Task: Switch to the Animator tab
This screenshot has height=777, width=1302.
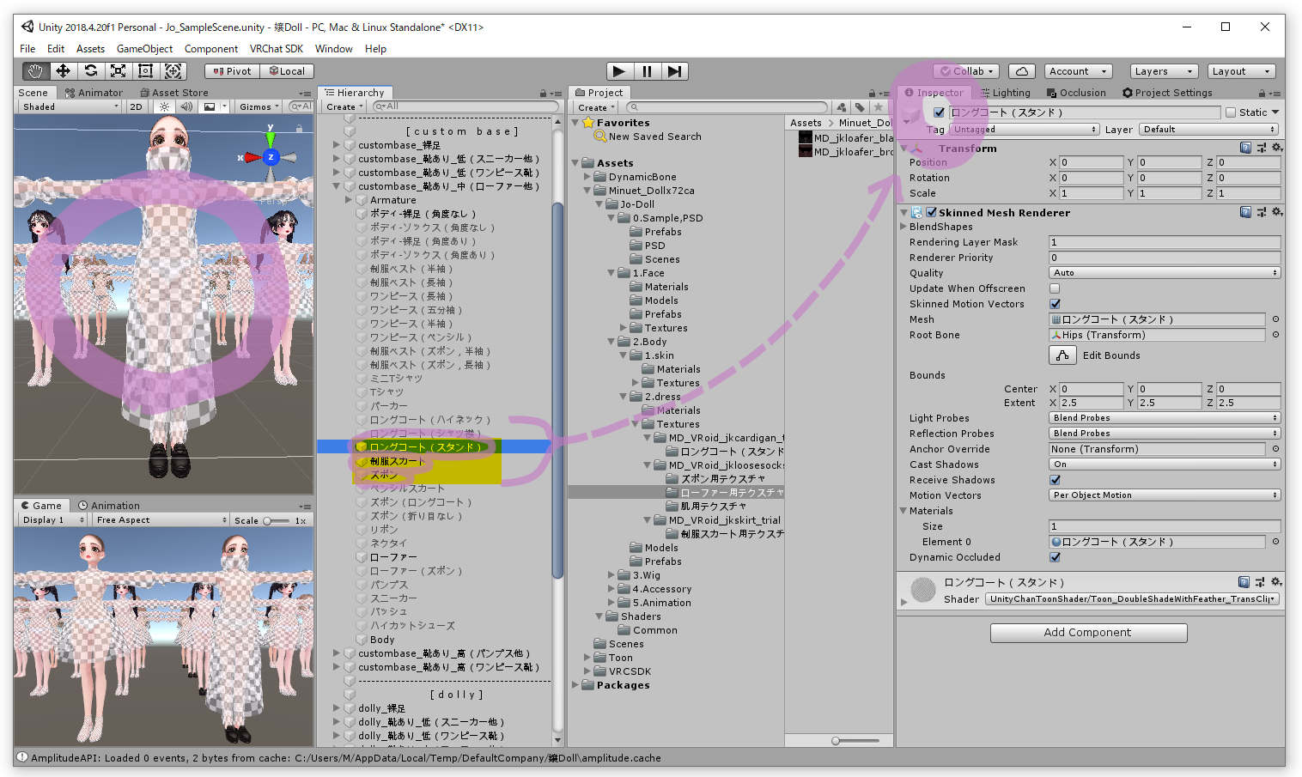Action: (x=94, y=93)
